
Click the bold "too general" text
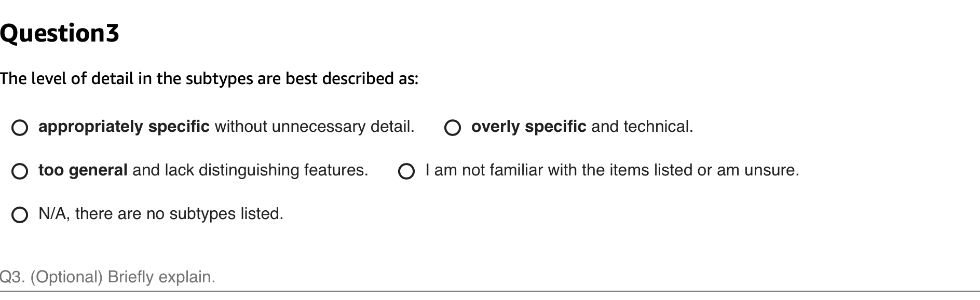83,170
